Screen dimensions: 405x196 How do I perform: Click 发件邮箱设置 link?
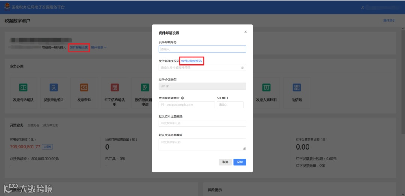tap(79, 48)
